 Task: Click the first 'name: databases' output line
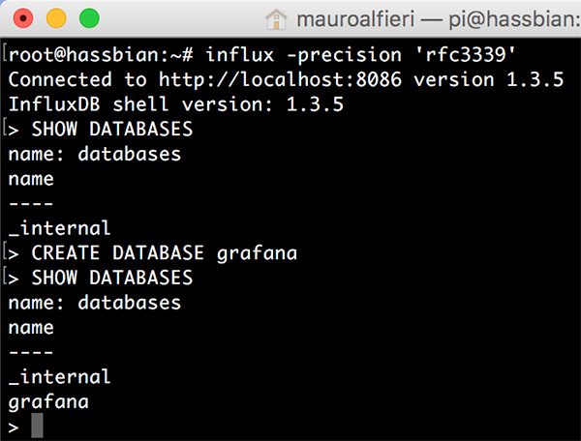tap(94, 154)
